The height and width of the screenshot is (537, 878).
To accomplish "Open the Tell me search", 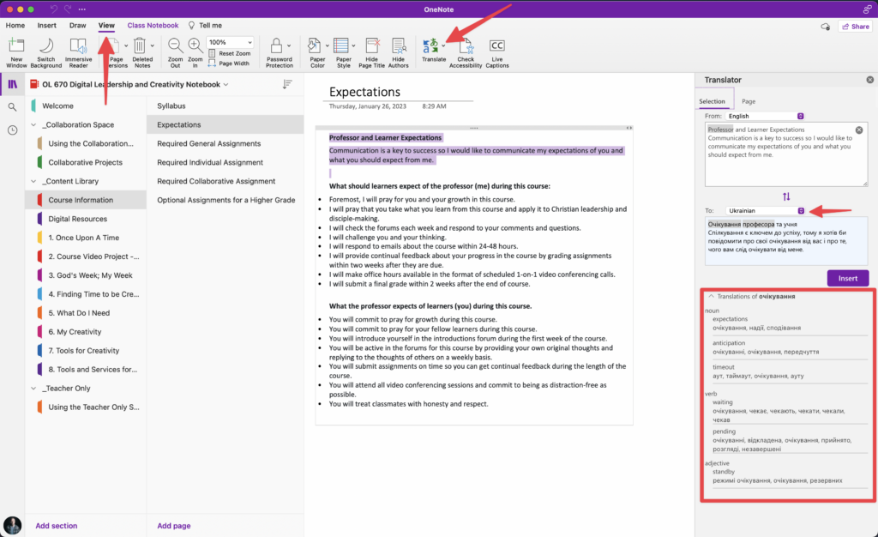I will [x=205, y=25].
